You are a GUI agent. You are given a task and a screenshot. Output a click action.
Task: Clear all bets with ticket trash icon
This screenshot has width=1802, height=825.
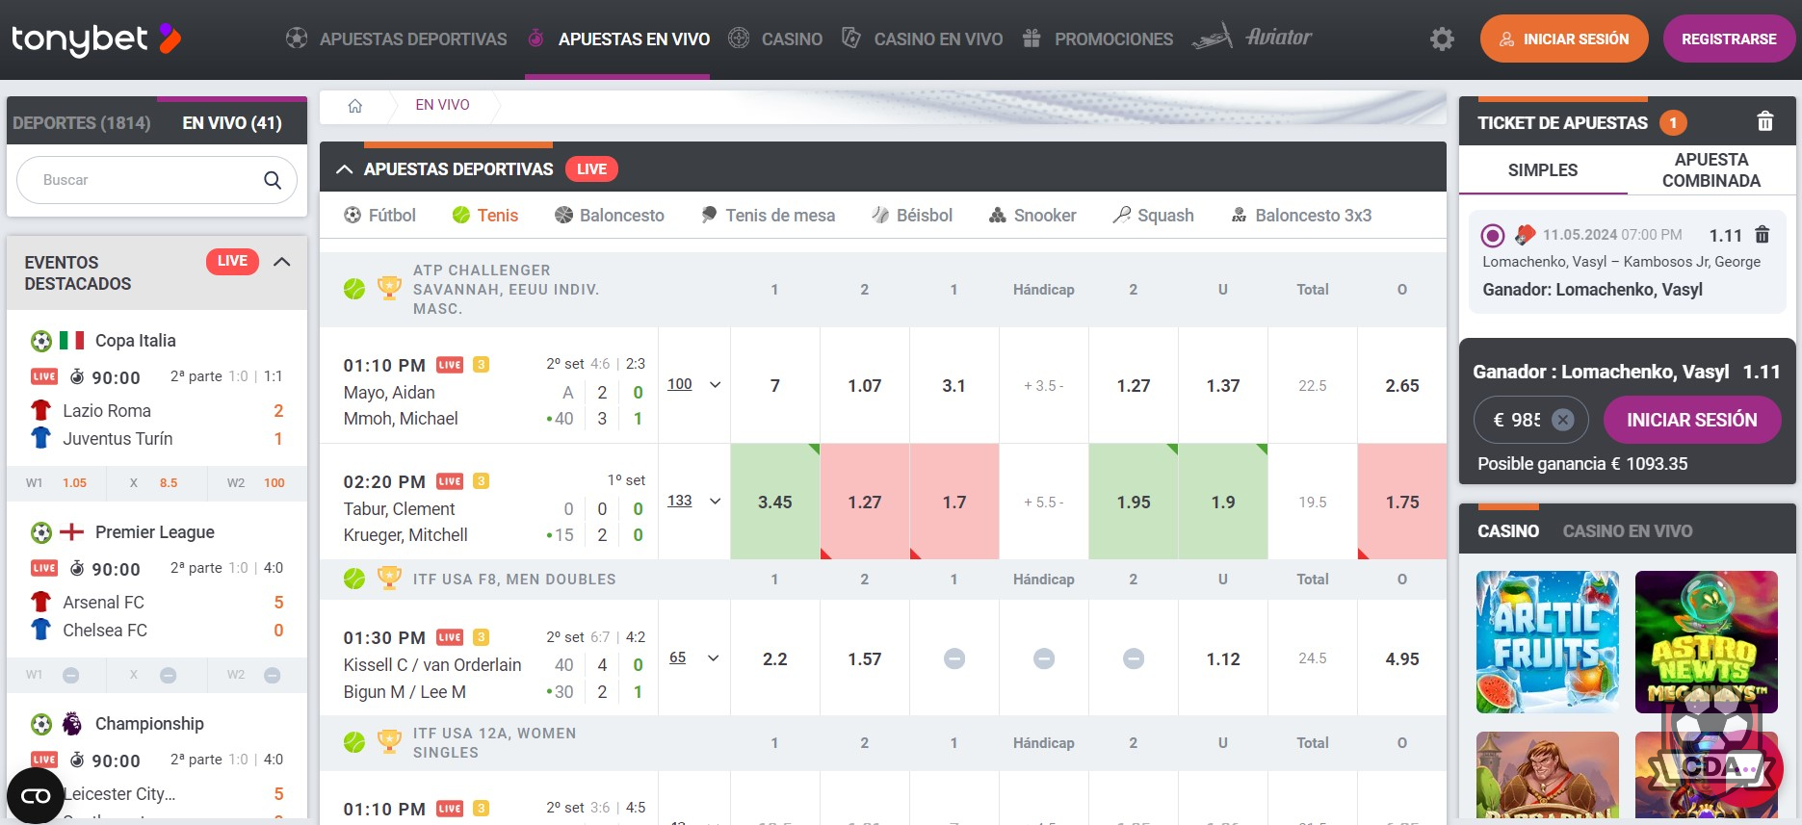tap(1764, 122)
